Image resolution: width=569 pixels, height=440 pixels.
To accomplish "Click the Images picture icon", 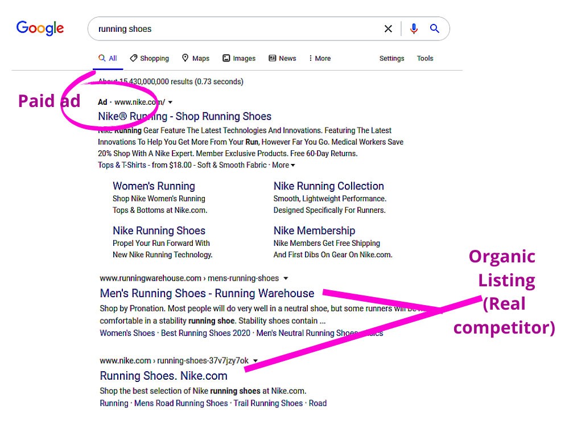I will coord(226,58).
